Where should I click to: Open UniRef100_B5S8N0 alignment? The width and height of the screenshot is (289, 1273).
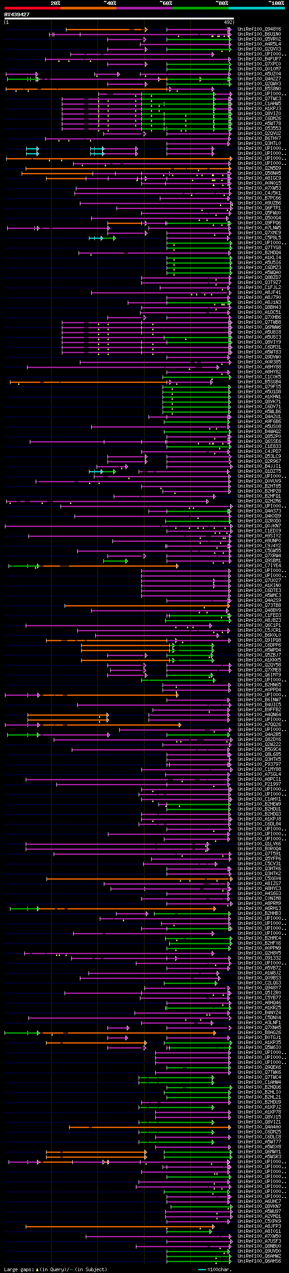pos(259,89)
